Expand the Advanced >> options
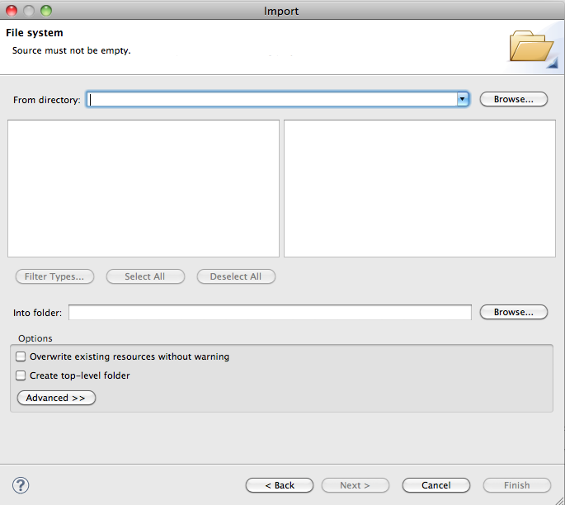The height and width of the screenshot is (505, 565). (x=56, y=398)
